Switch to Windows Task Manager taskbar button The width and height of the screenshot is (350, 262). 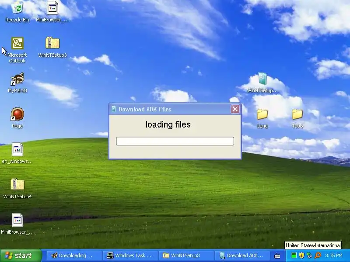130,255
